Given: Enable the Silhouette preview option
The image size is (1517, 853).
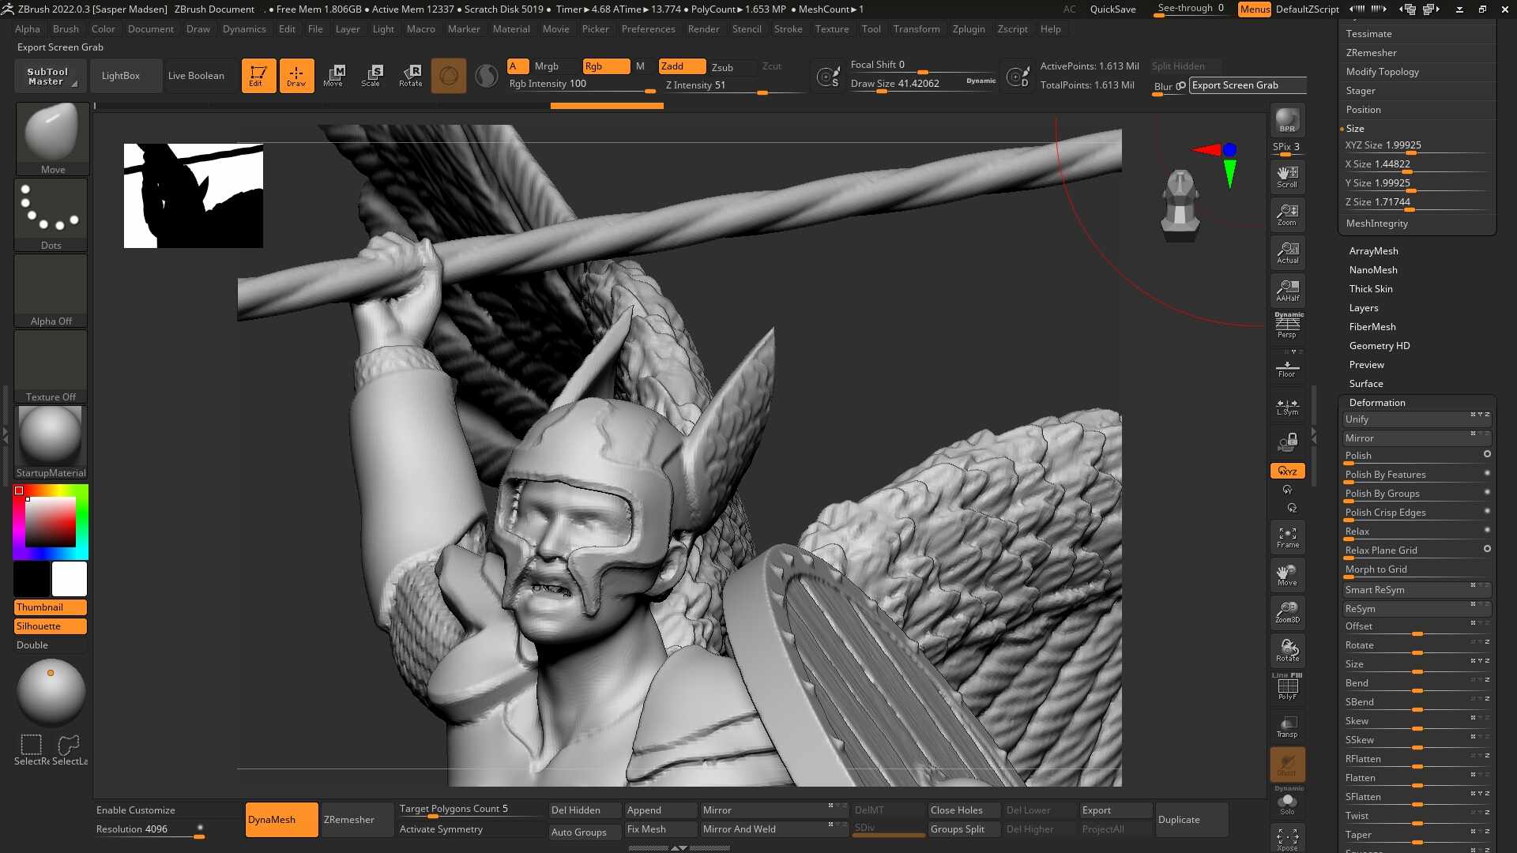Looking at the screenshot, I should tap(50, 626).
